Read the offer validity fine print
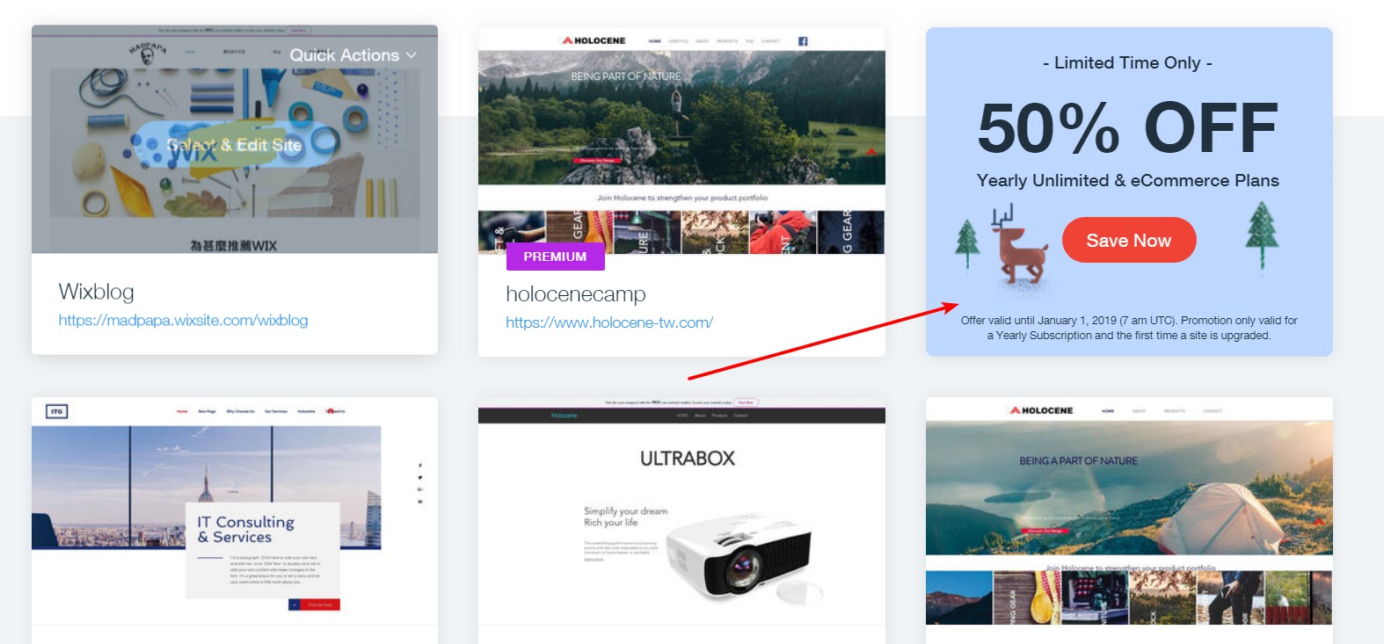 coord(1129,328)
